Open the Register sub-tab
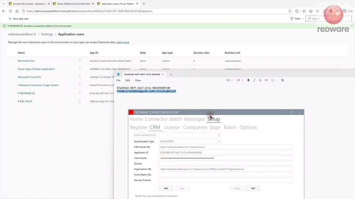This screenshot has height=199, width=355. pyautogui.click(x=139, y=127)
